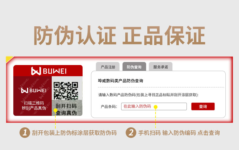Select the 服务承诺 tab

click(x=161, y=67)
